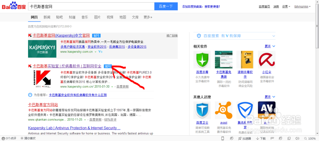Viewport: 319px width, 141px height.
Task: Open the Norton 诺顿杀毒软件 box icon
Action: tap(245, 59)
